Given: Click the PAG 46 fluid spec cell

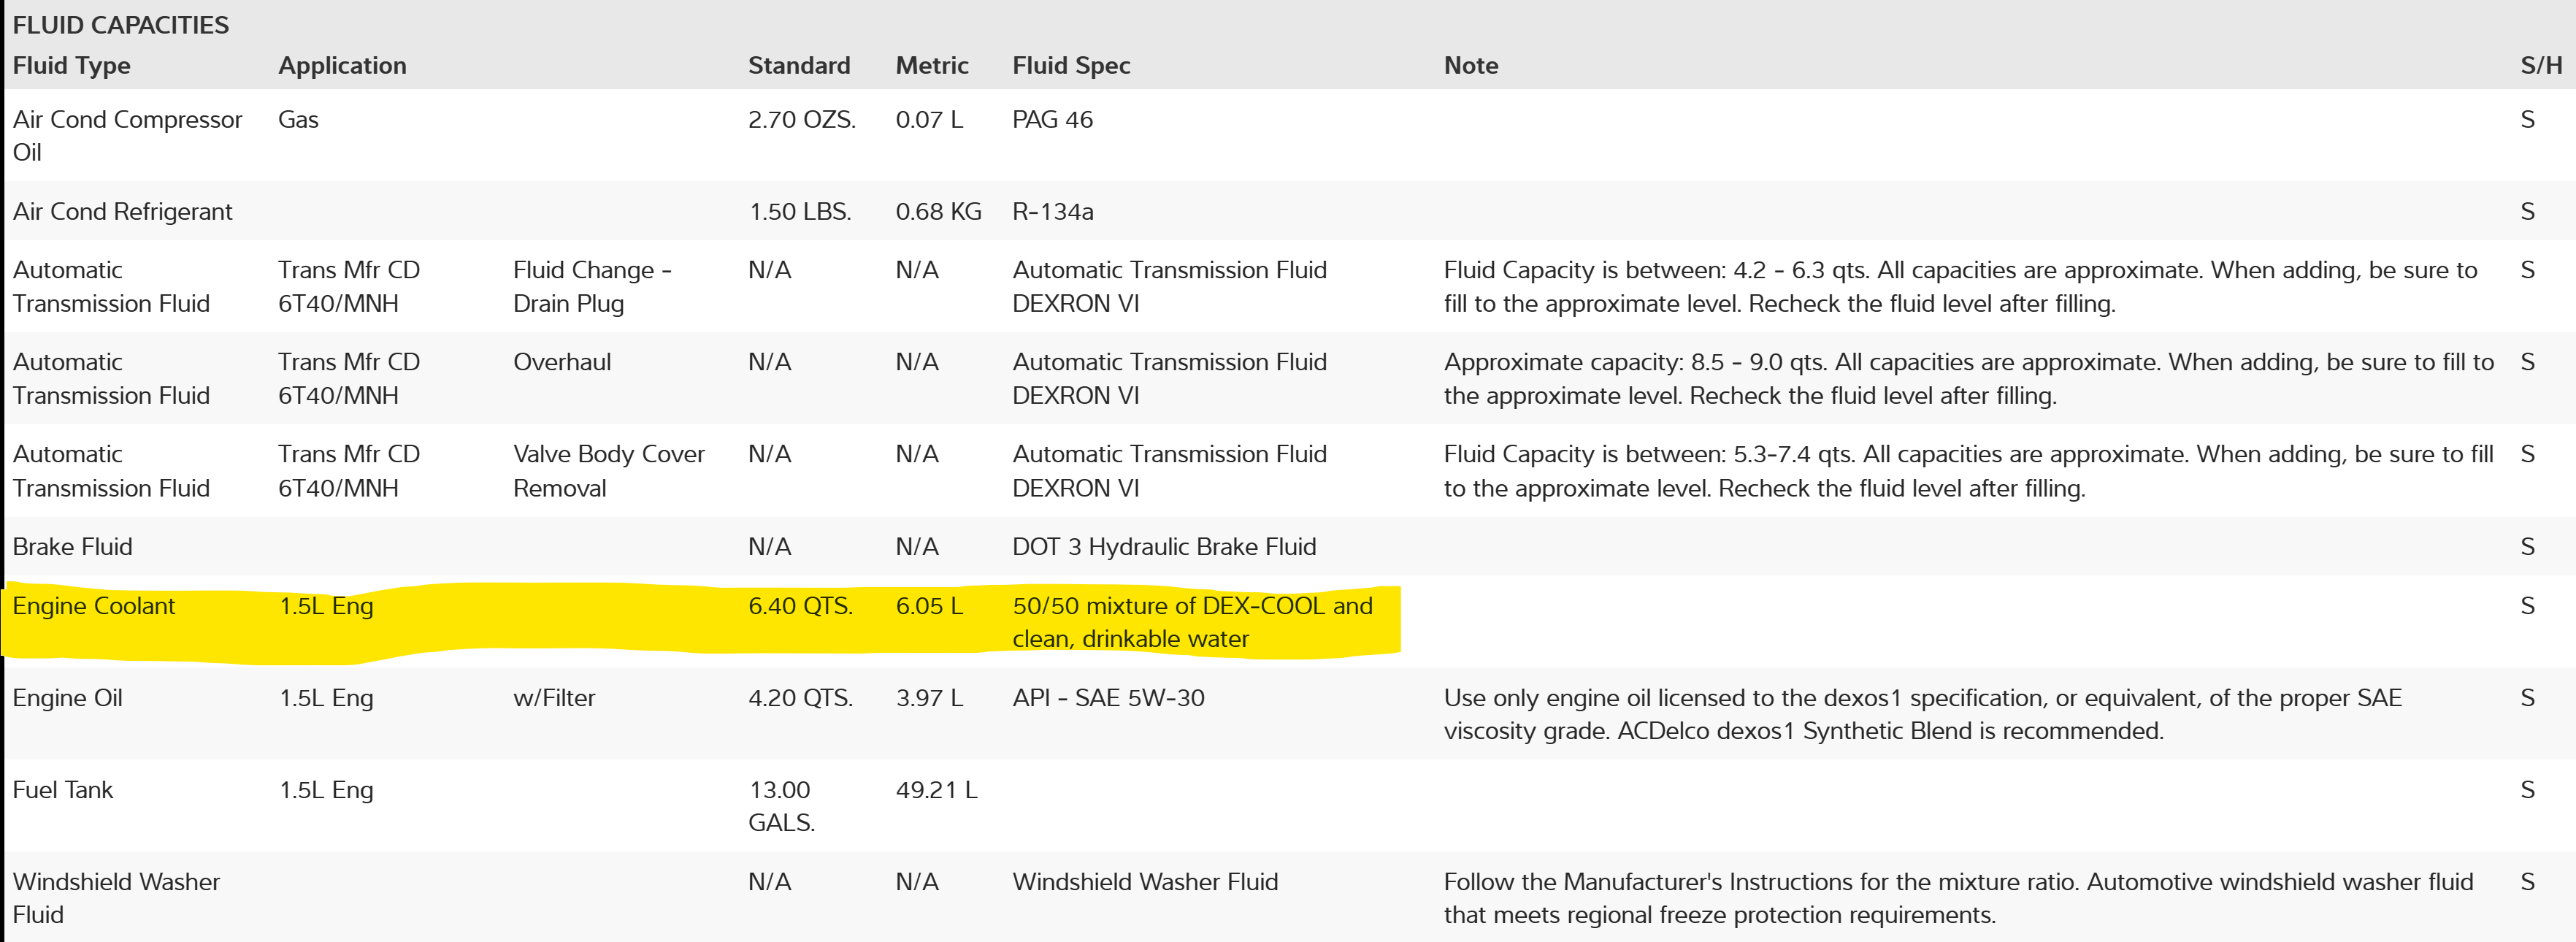Looking at the screenshot, I should coord(1052,120).
